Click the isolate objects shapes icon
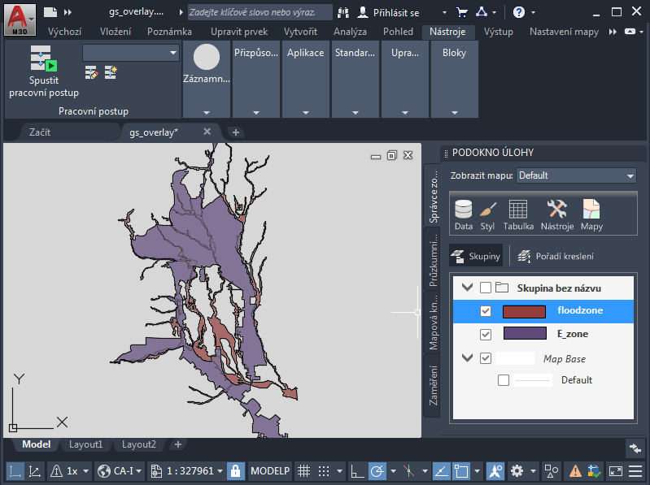The height and width of the screenshot is (485, 650). point(552,471)
